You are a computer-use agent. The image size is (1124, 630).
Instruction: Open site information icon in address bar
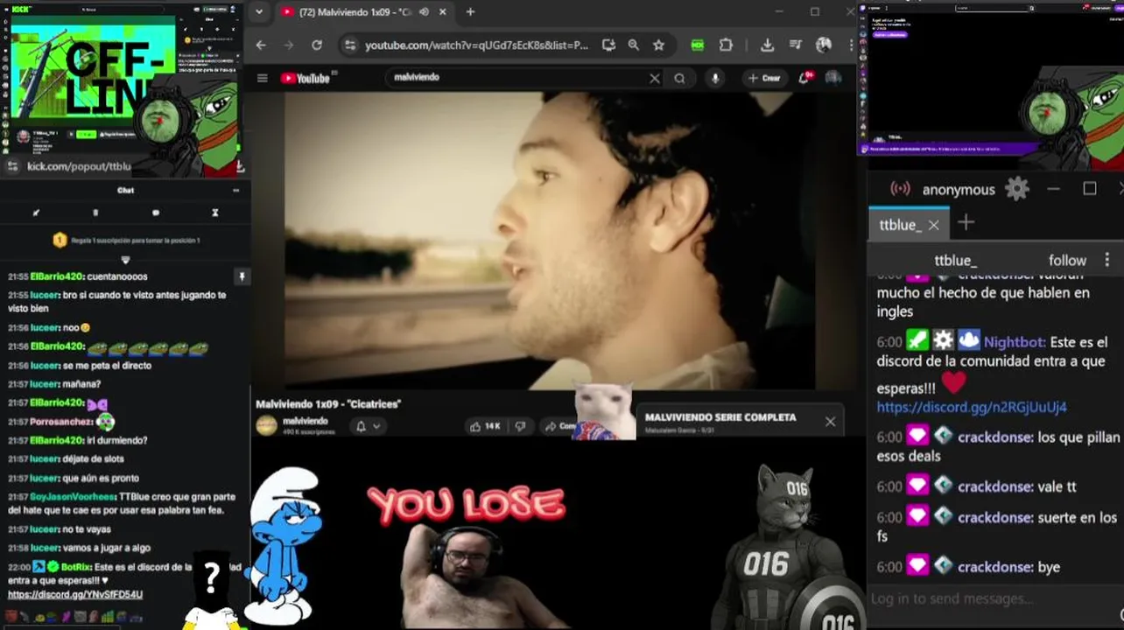[349, 45]
